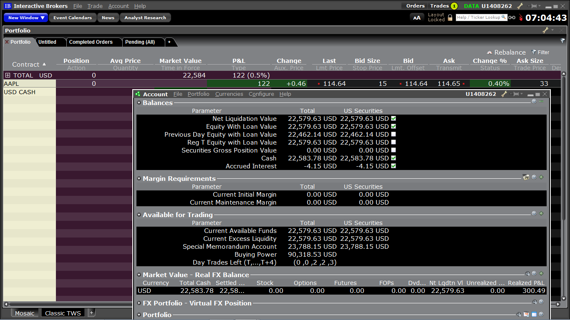Image resolution: width=570 pixels, height=320 pixels.
Task: Click the pin icon in main title bar
Action: click(x=532, y=6)
